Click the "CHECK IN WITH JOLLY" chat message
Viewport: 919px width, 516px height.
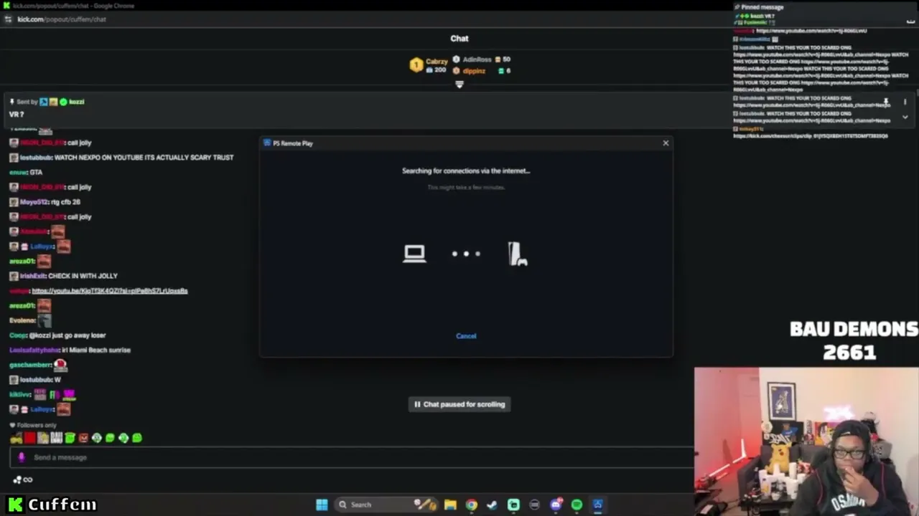tap(83, 276)
